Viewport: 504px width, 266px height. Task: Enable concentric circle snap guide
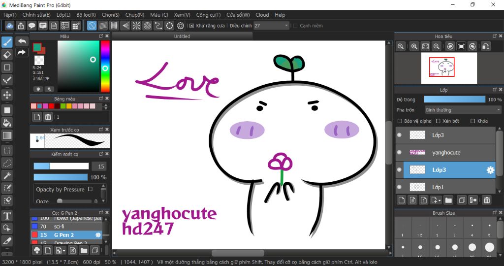tap(147, 26)
